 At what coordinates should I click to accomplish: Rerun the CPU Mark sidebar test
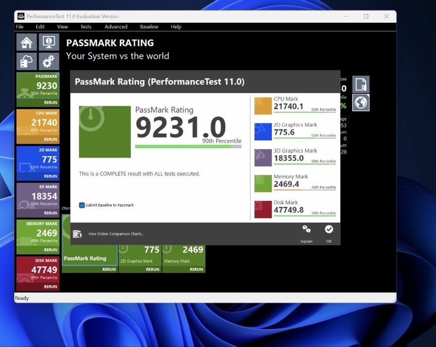pos(51,139)
